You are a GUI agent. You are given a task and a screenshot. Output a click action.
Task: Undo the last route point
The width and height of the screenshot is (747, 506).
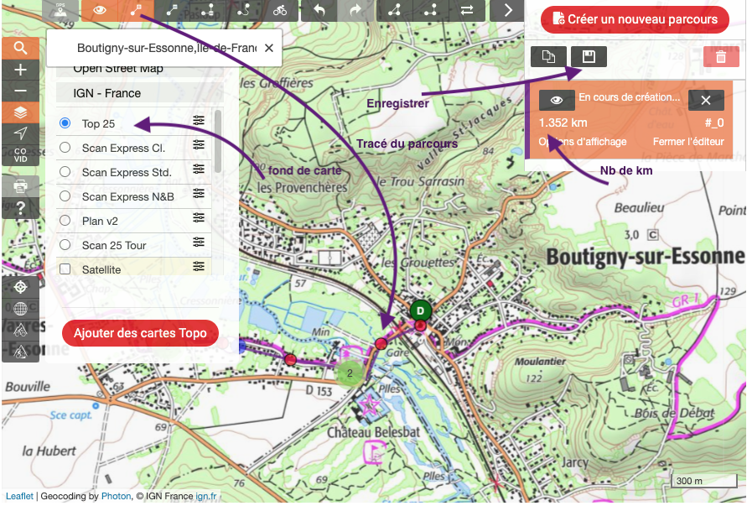pyautogui.click(x=319, y=10)
